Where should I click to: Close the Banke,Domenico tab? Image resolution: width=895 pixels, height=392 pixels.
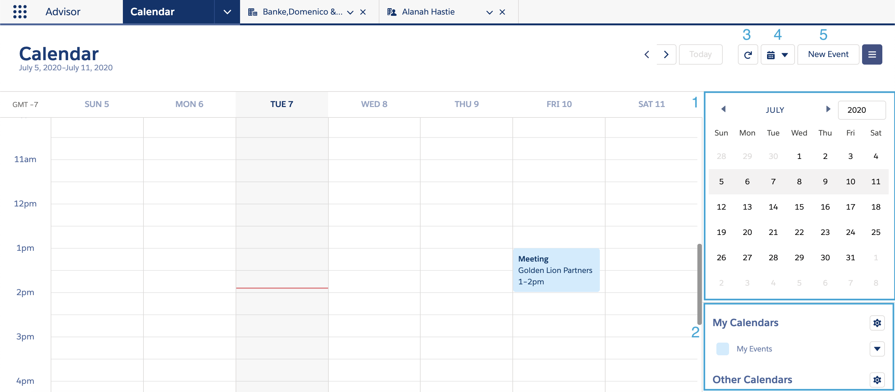pos(363,12)
